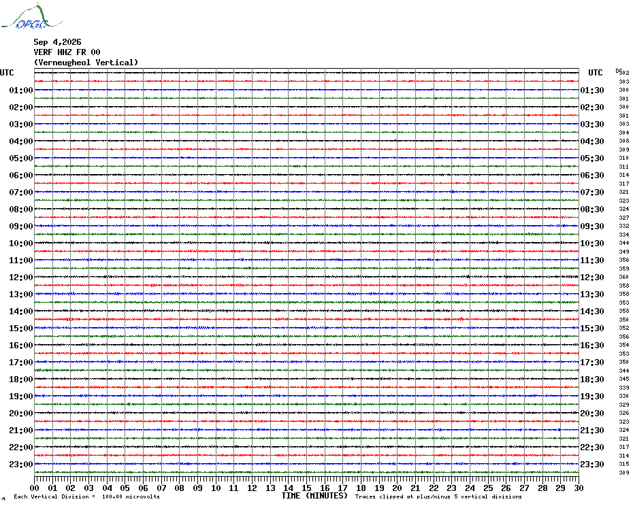
Task: Click the Each Vertical Division scale note
Action: click(87, 496)
